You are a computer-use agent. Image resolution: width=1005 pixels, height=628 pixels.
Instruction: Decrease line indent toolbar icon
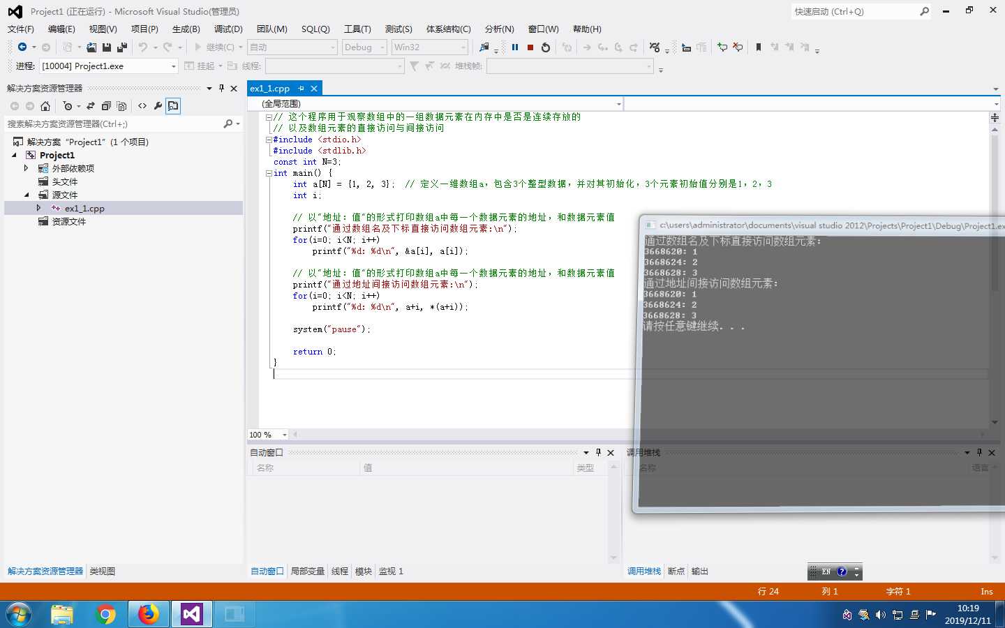(x=687, y=47)
